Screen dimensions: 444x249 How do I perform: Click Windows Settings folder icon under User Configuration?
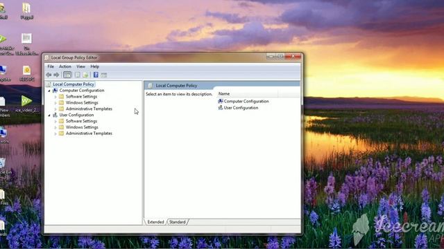pos(61,127)
